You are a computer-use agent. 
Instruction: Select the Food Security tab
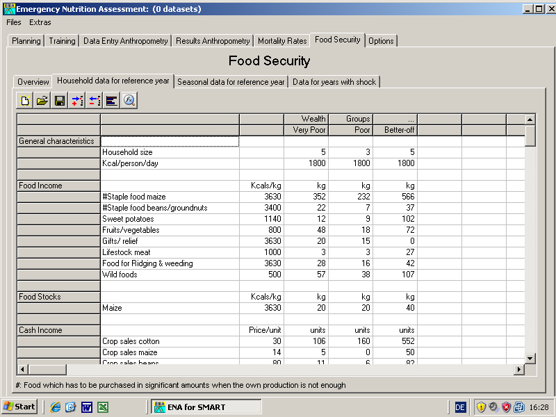(338, 40)
